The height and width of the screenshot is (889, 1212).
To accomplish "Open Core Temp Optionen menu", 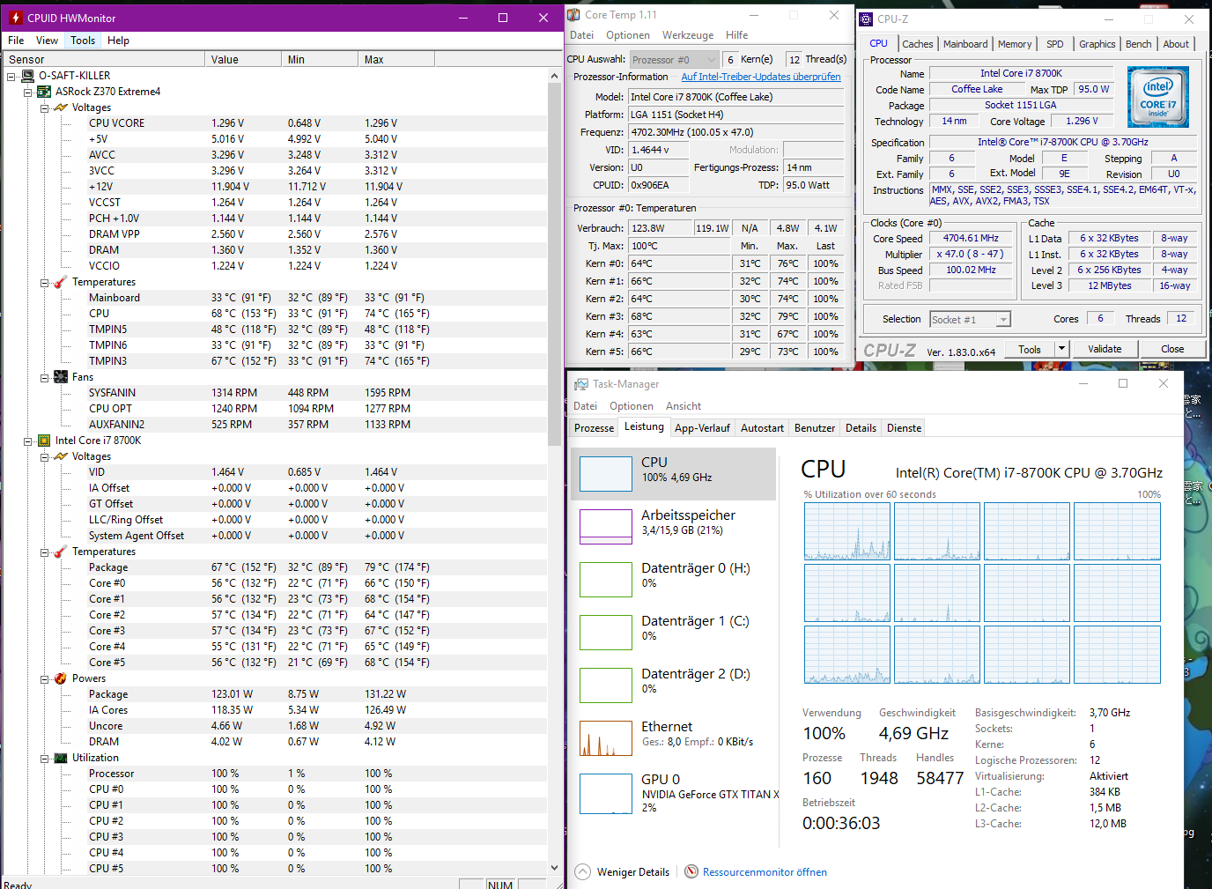I will pyautogui.click(x=628, y=35).
